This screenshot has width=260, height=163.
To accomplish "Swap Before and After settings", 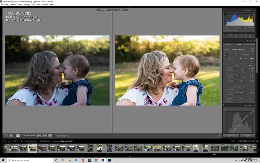I will 50,136.
